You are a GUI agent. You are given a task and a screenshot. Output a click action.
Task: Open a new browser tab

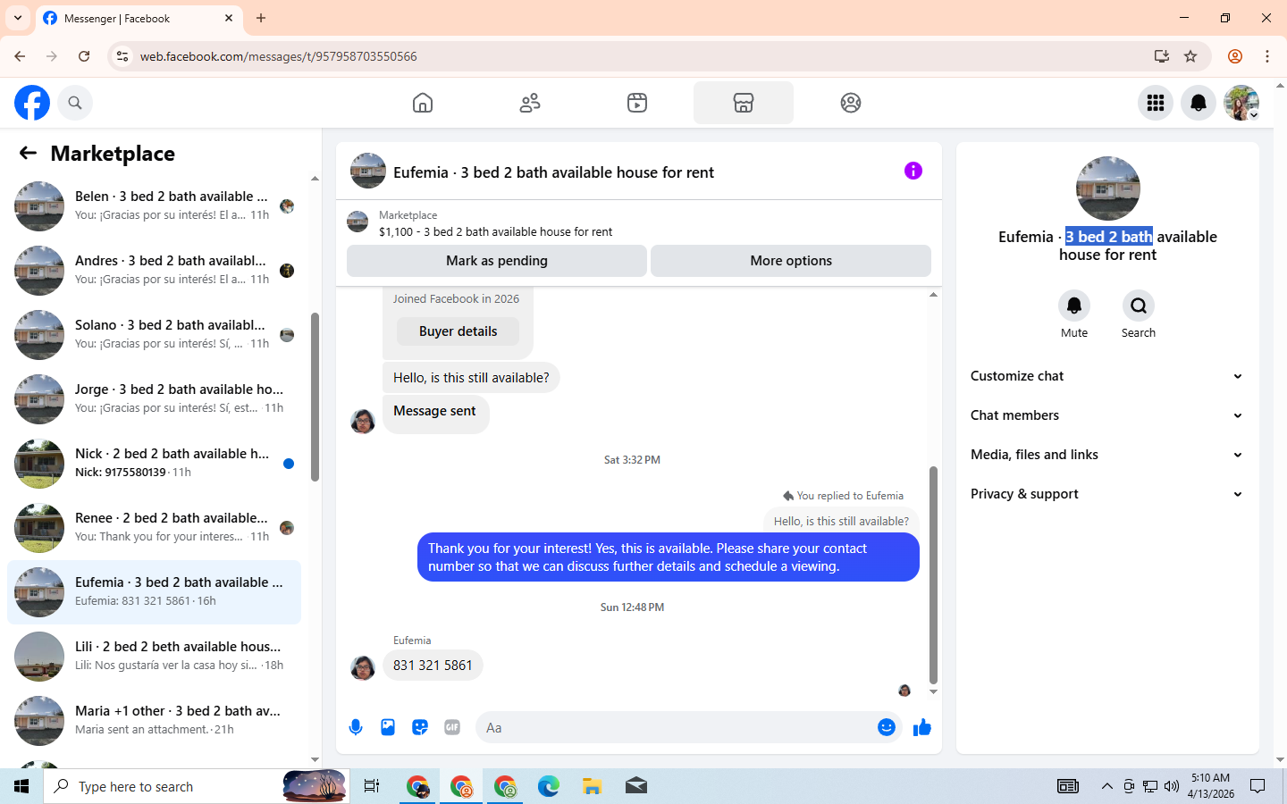pos(261,18)
